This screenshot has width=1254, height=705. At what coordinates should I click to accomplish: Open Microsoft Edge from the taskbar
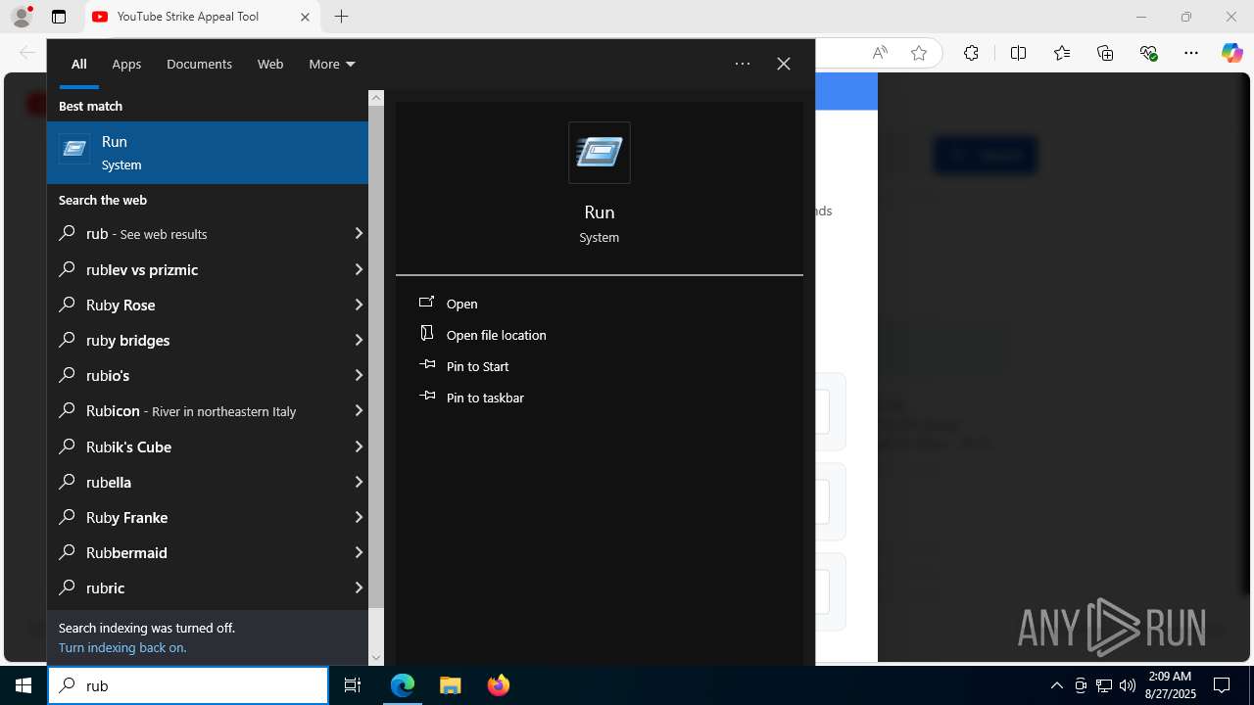[403, 685]
